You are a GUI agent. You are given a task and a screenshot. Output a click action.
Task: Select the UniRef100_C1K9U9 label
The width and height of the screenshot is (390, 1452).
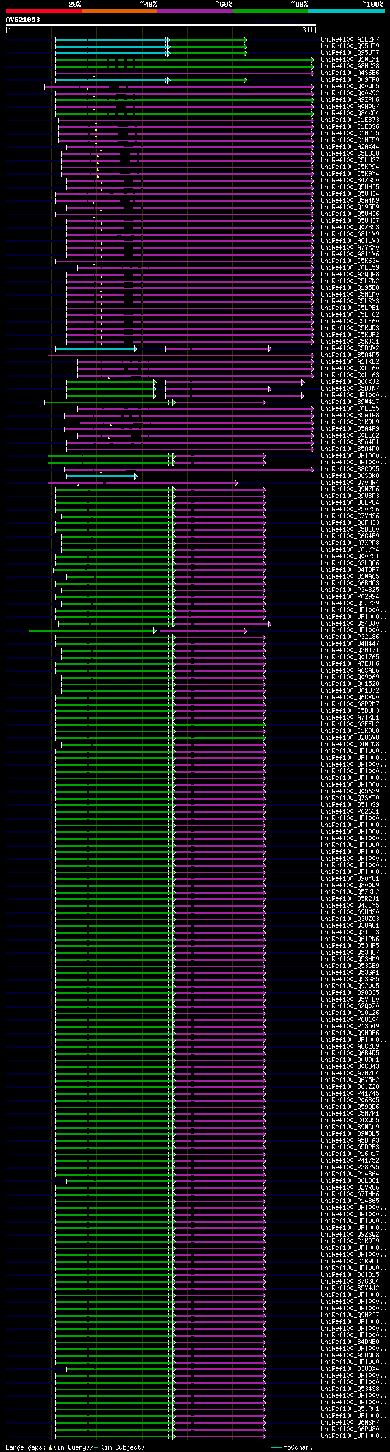[350, 422]
